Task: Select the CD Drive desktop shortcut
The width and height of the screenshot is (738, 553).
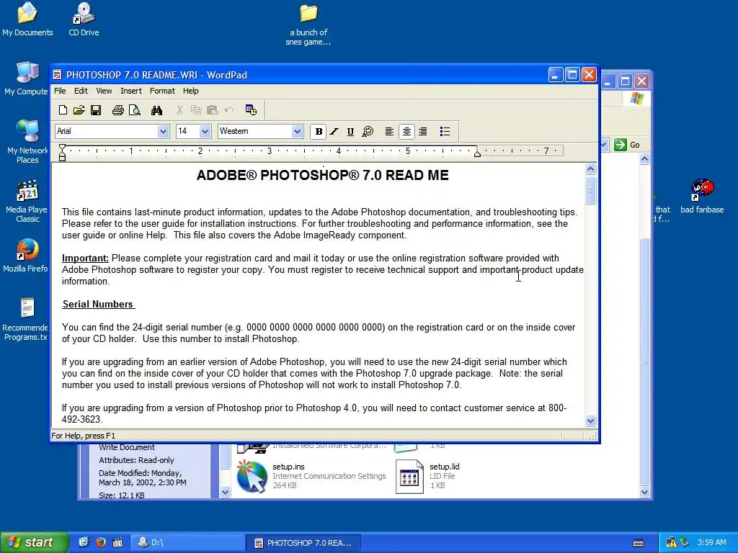Action: [x=84, y=19]
